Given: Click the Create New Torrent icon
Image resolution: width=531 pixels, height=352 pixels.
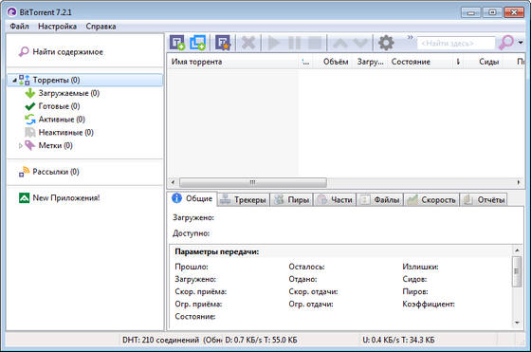Looking at the screenshot, I should point(223,43).
